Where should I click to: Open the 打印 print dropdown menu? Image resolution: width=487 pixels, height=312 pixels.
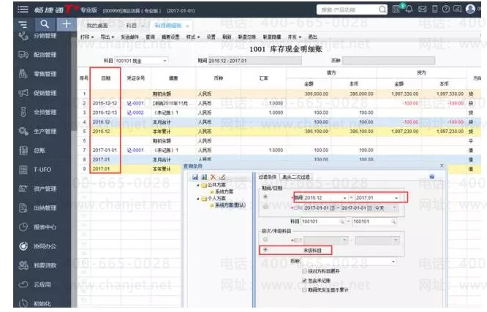(x=87, y=37)
